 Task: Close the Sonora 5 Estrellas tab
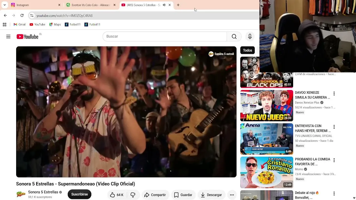170,5
